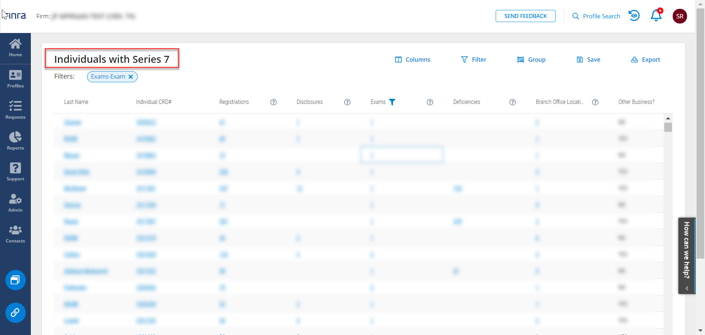Click the SEND FEEDBACK button
The image size is (705, 335).
point(525,16)
